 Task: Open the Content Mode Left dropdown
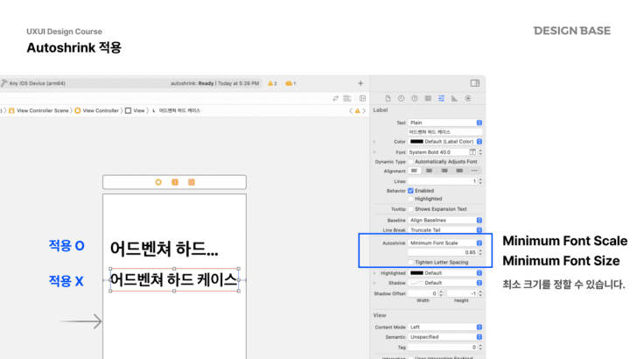[x=445, y=327]
